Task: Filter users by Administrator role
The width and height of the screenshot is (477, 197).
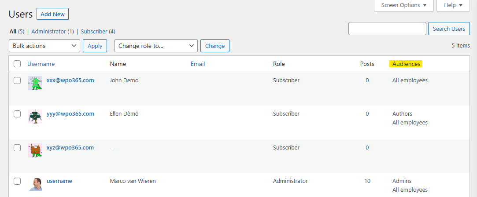Action: (49, 31)
